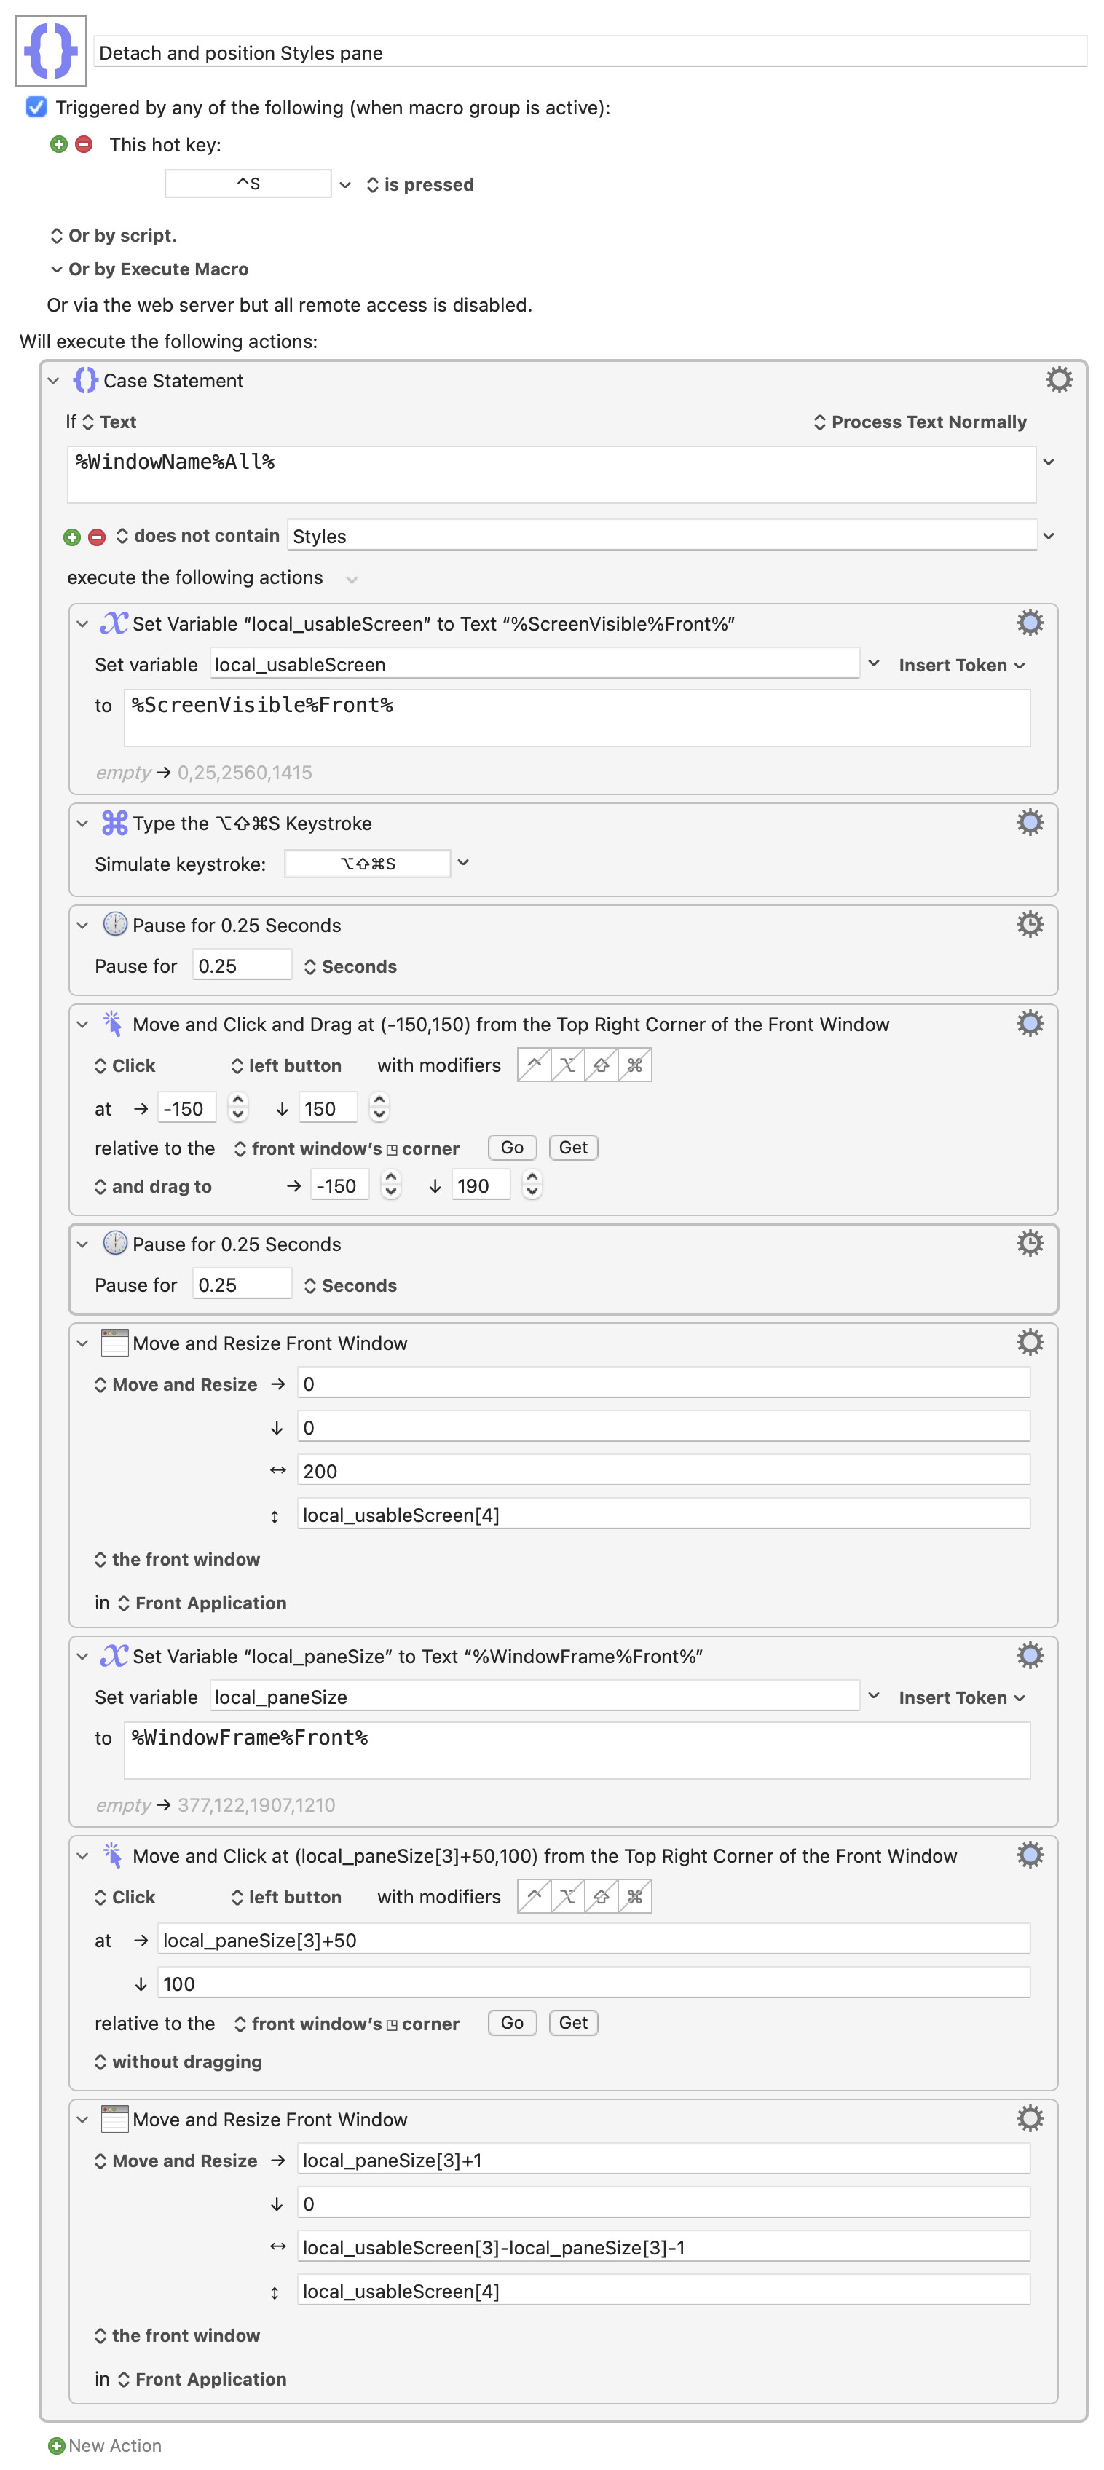Remove the 'does not contain' condition
Viewport: 1104px width, 2470px height.
97,537
